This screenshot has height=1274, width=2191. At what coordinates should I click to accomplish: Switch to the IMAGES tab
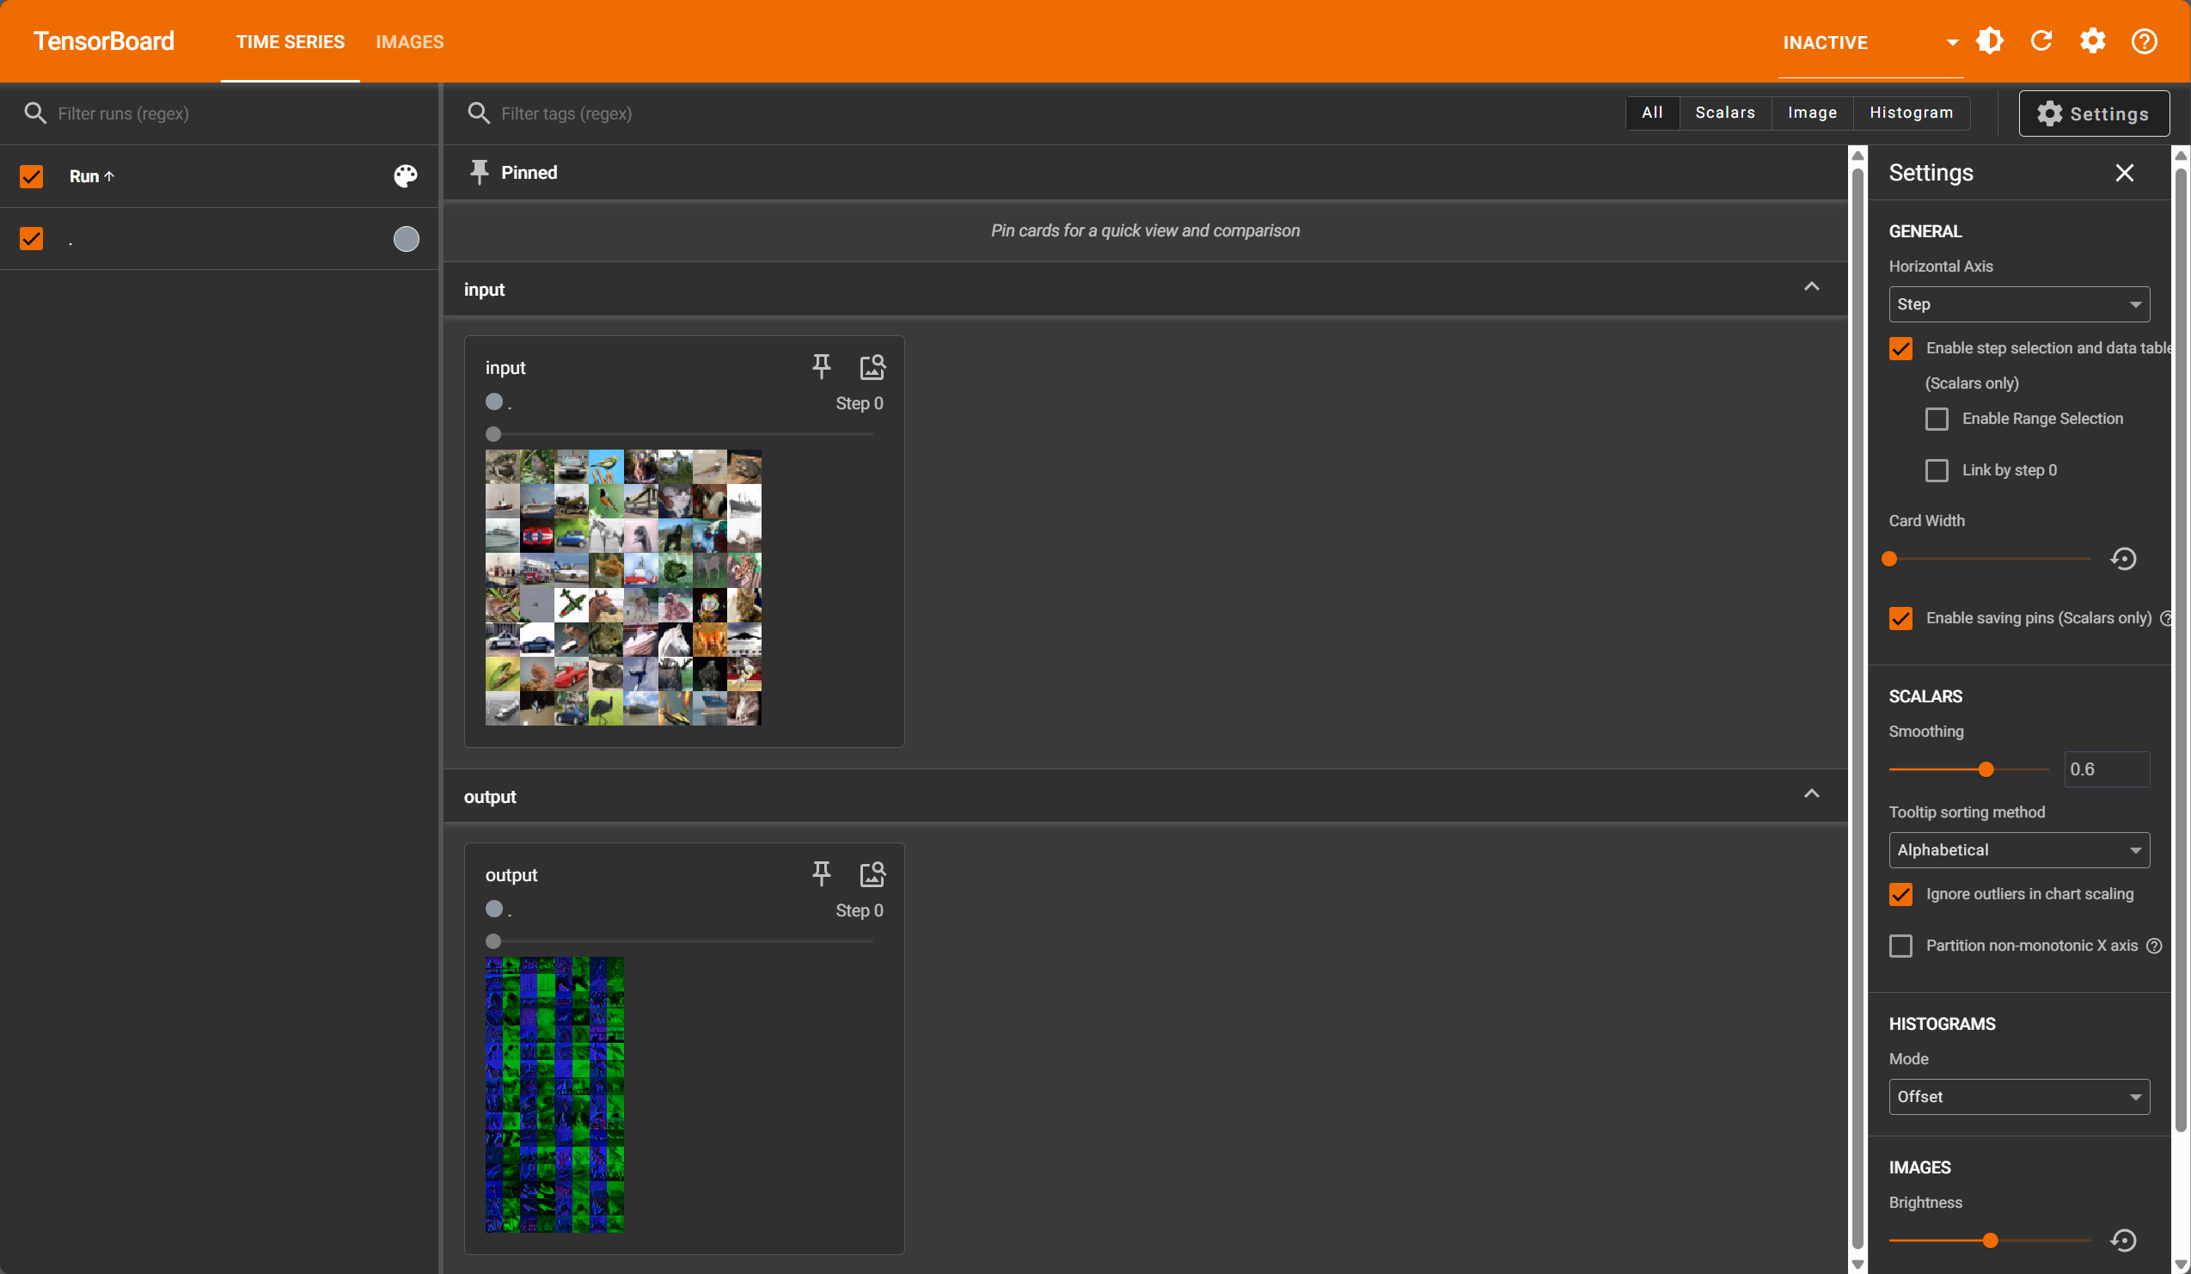point(409,42)
